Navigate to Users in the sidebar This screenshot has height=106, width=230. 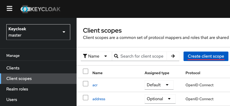tap(12, 100)
